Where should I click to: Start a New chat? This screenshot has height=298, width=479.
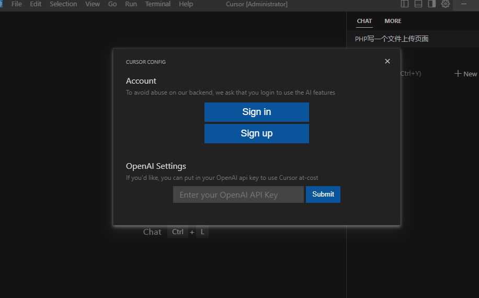tap(465, 74)
